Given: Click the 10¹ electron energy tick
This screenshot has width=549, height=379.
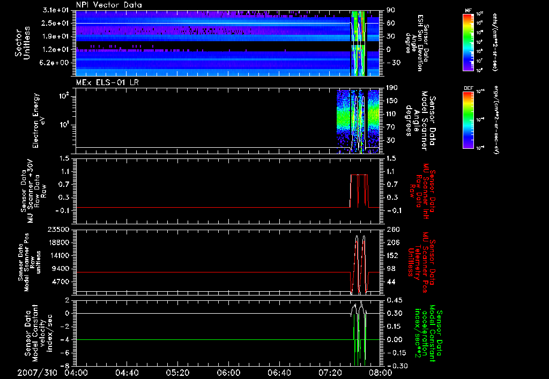Looking at the screenshot, I should [64, 125].
